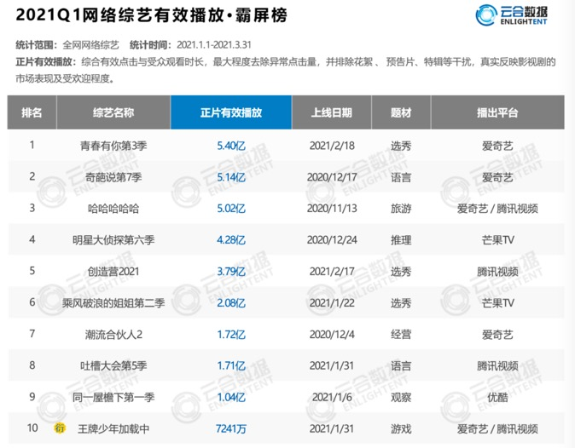Click show name 奇葩说第7季
This screenshot has width=575, height=448.
pyautogui.click(x=113, y=177)
